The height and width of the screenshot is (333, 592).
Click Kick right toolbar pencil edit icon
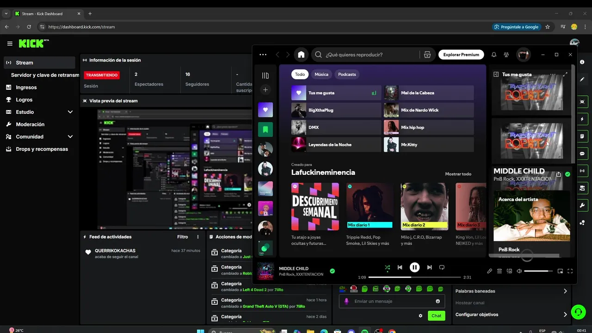click(582, 80)
